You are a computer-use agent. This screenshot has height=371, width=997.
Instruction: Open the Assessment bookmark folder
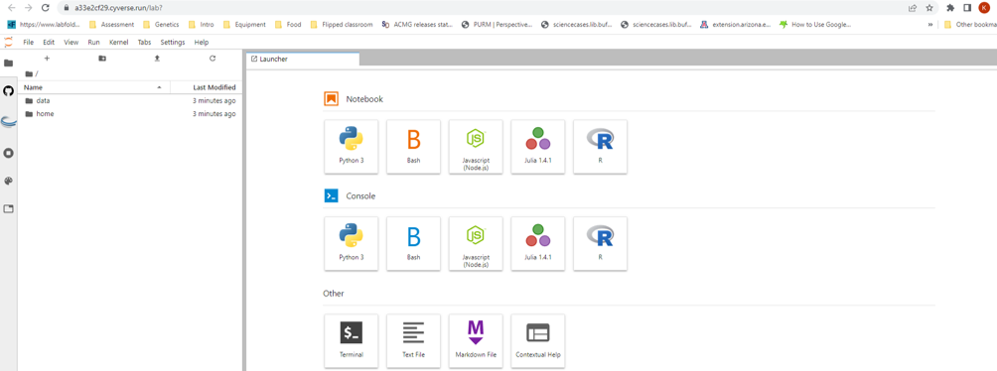click(x=111, y=25)
